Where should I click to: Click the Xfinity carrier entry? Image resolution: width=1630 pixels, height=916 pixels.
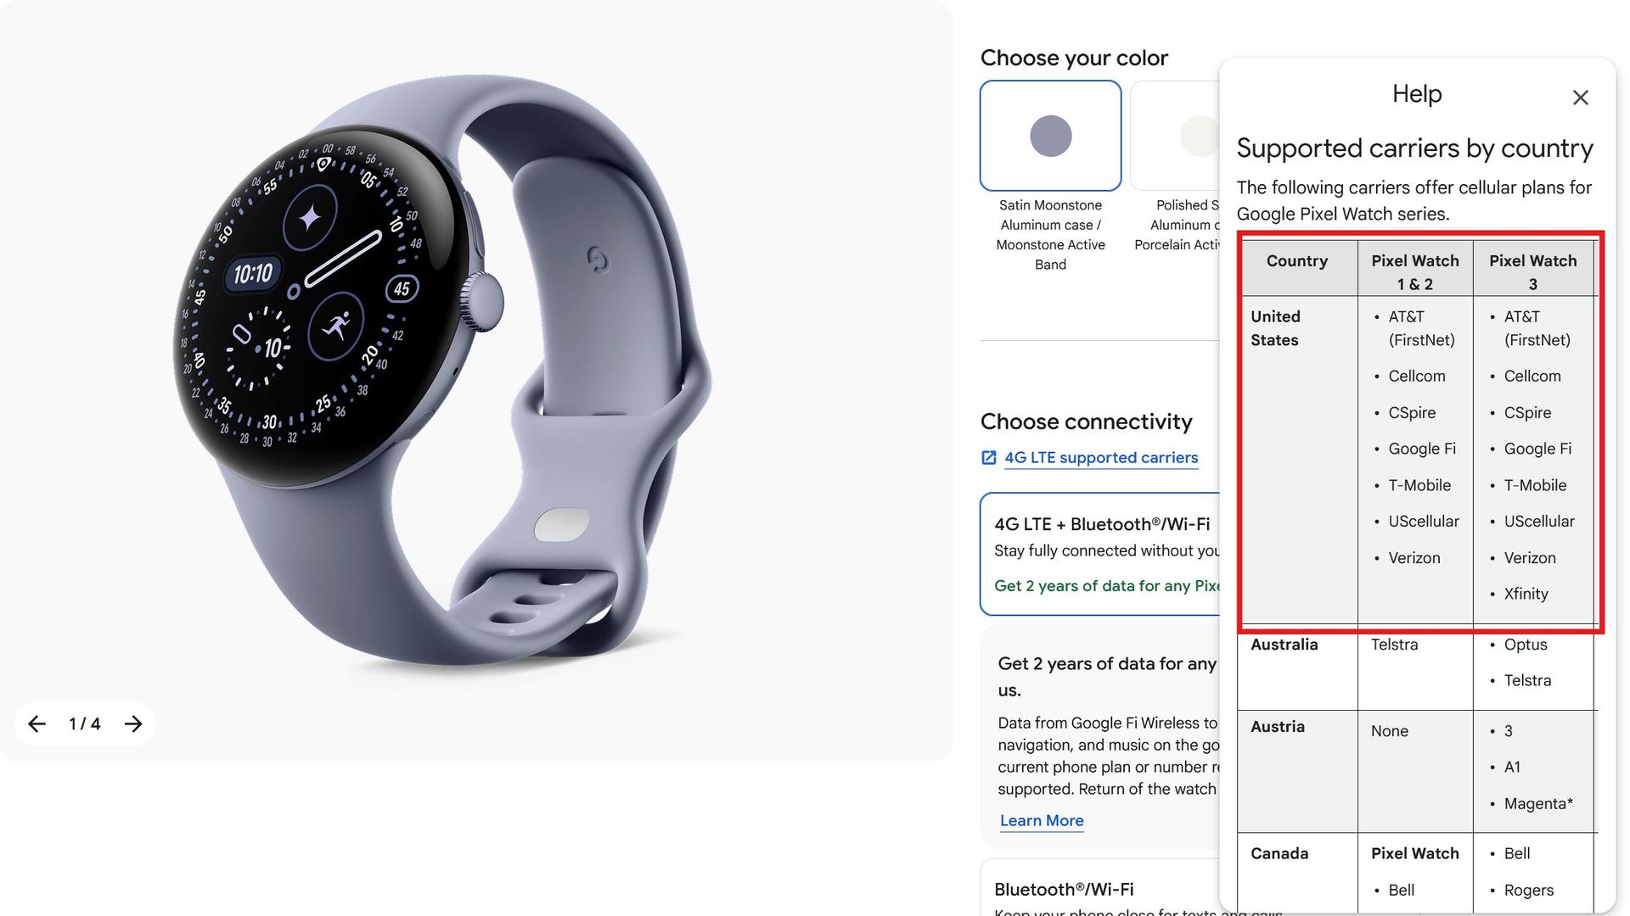(1526, 595)
